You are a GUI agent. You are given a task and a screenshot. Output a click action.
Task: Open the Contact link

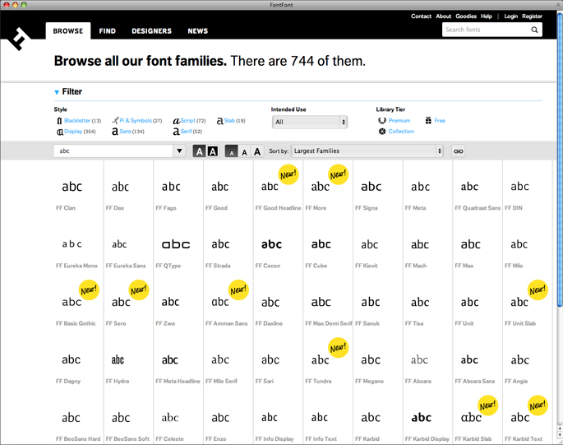point(421,16)
